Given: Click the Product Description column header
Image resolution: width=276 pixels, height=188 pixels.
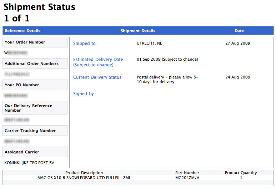Looking at the screenshot, I should point(84,173).
